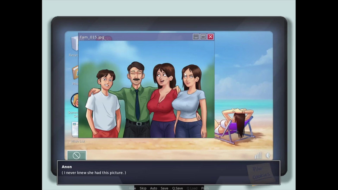Open the Prefs menu

[205, 188]
